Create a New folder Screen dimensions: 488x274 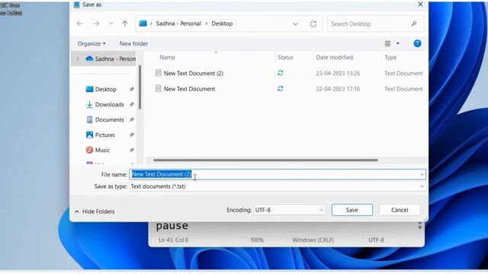pyautogui.click(x=134, y=44)
